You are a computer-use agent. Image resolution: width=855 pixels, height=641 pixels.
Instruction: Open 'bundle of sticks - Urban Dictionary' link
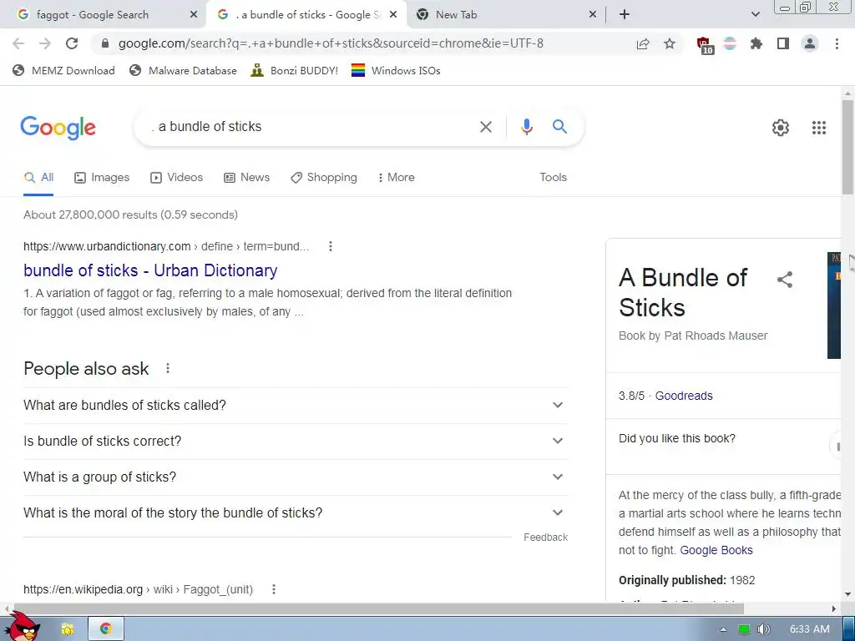150,270
